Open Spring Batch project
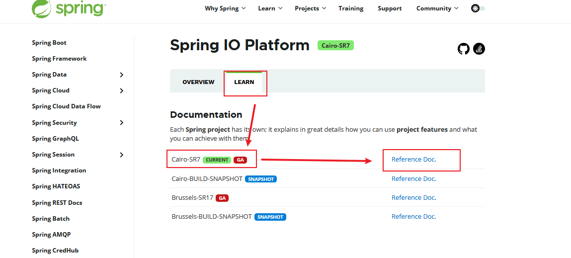The width and height of the screenshot is (571, 258). click(x=51, y=219)
